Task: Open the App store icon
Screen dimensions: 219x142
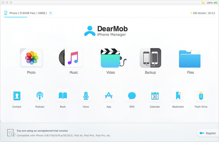Action: coord(109,96)
